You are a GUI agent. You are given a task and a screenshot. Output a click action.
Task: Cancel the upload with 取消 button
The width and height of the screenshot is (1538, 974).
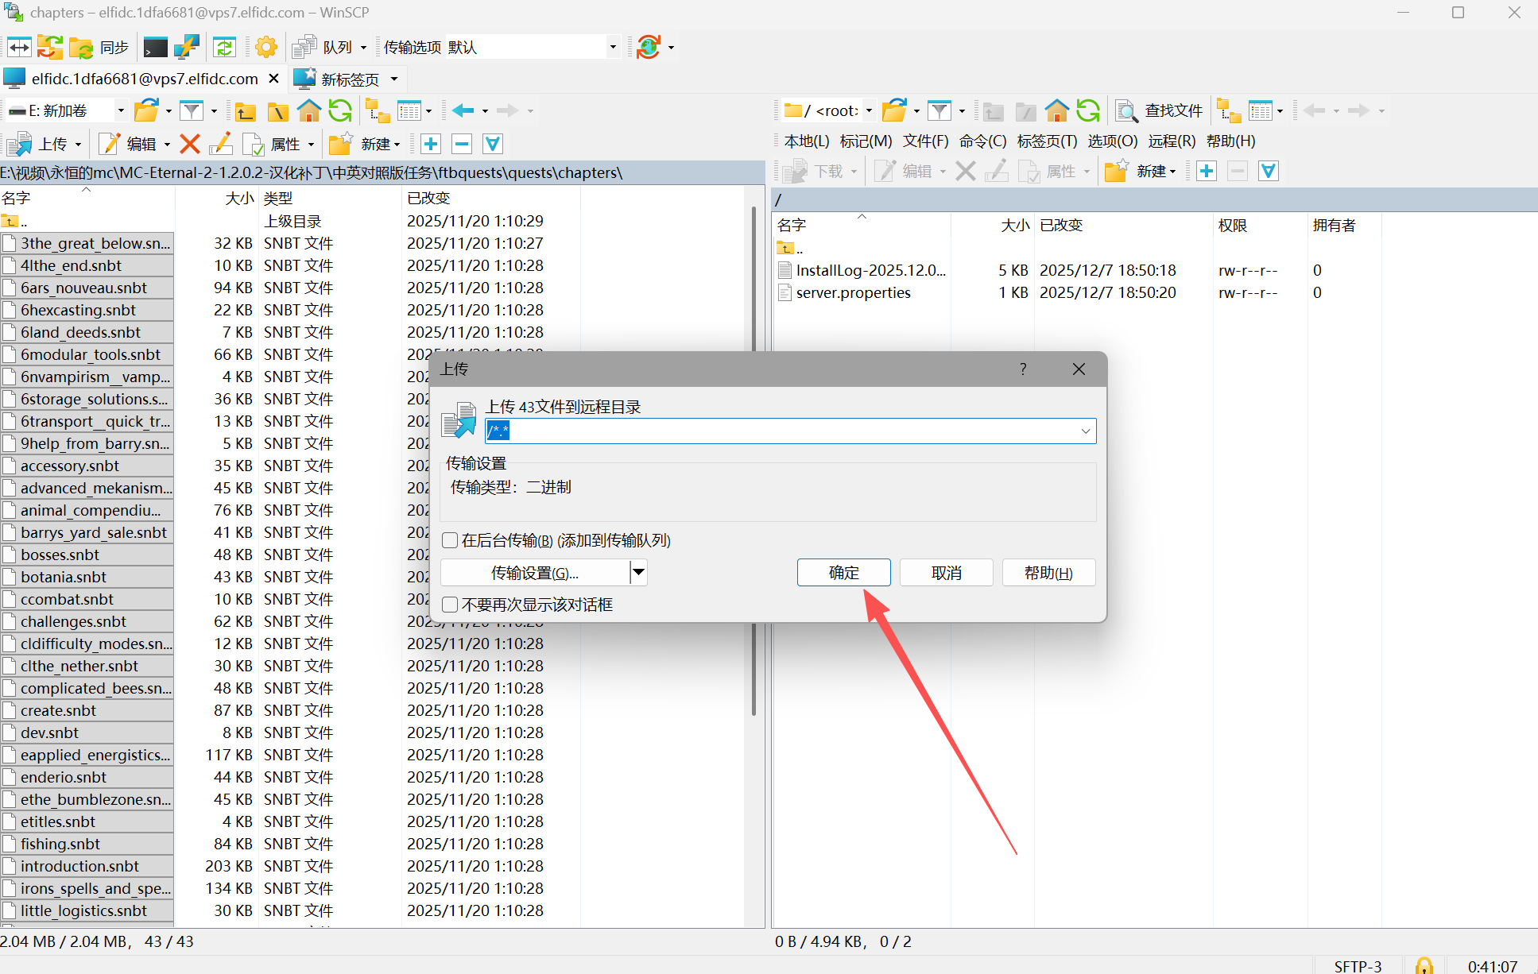(946, 572)
